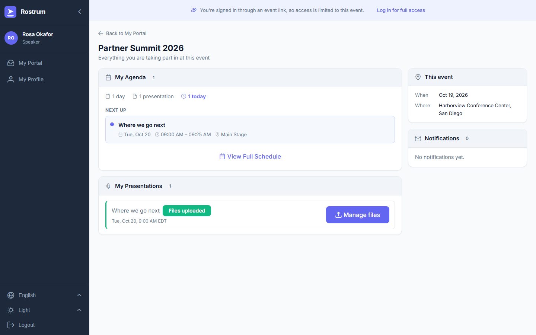Open My Profile from the sidebar
Image resolution: width=536 pixels, height=335 pixels.
coord(45,79)
